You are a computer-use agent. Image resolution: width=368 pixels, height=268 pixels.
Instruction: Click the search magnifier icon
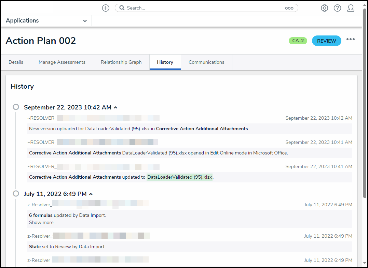[122, 8]
